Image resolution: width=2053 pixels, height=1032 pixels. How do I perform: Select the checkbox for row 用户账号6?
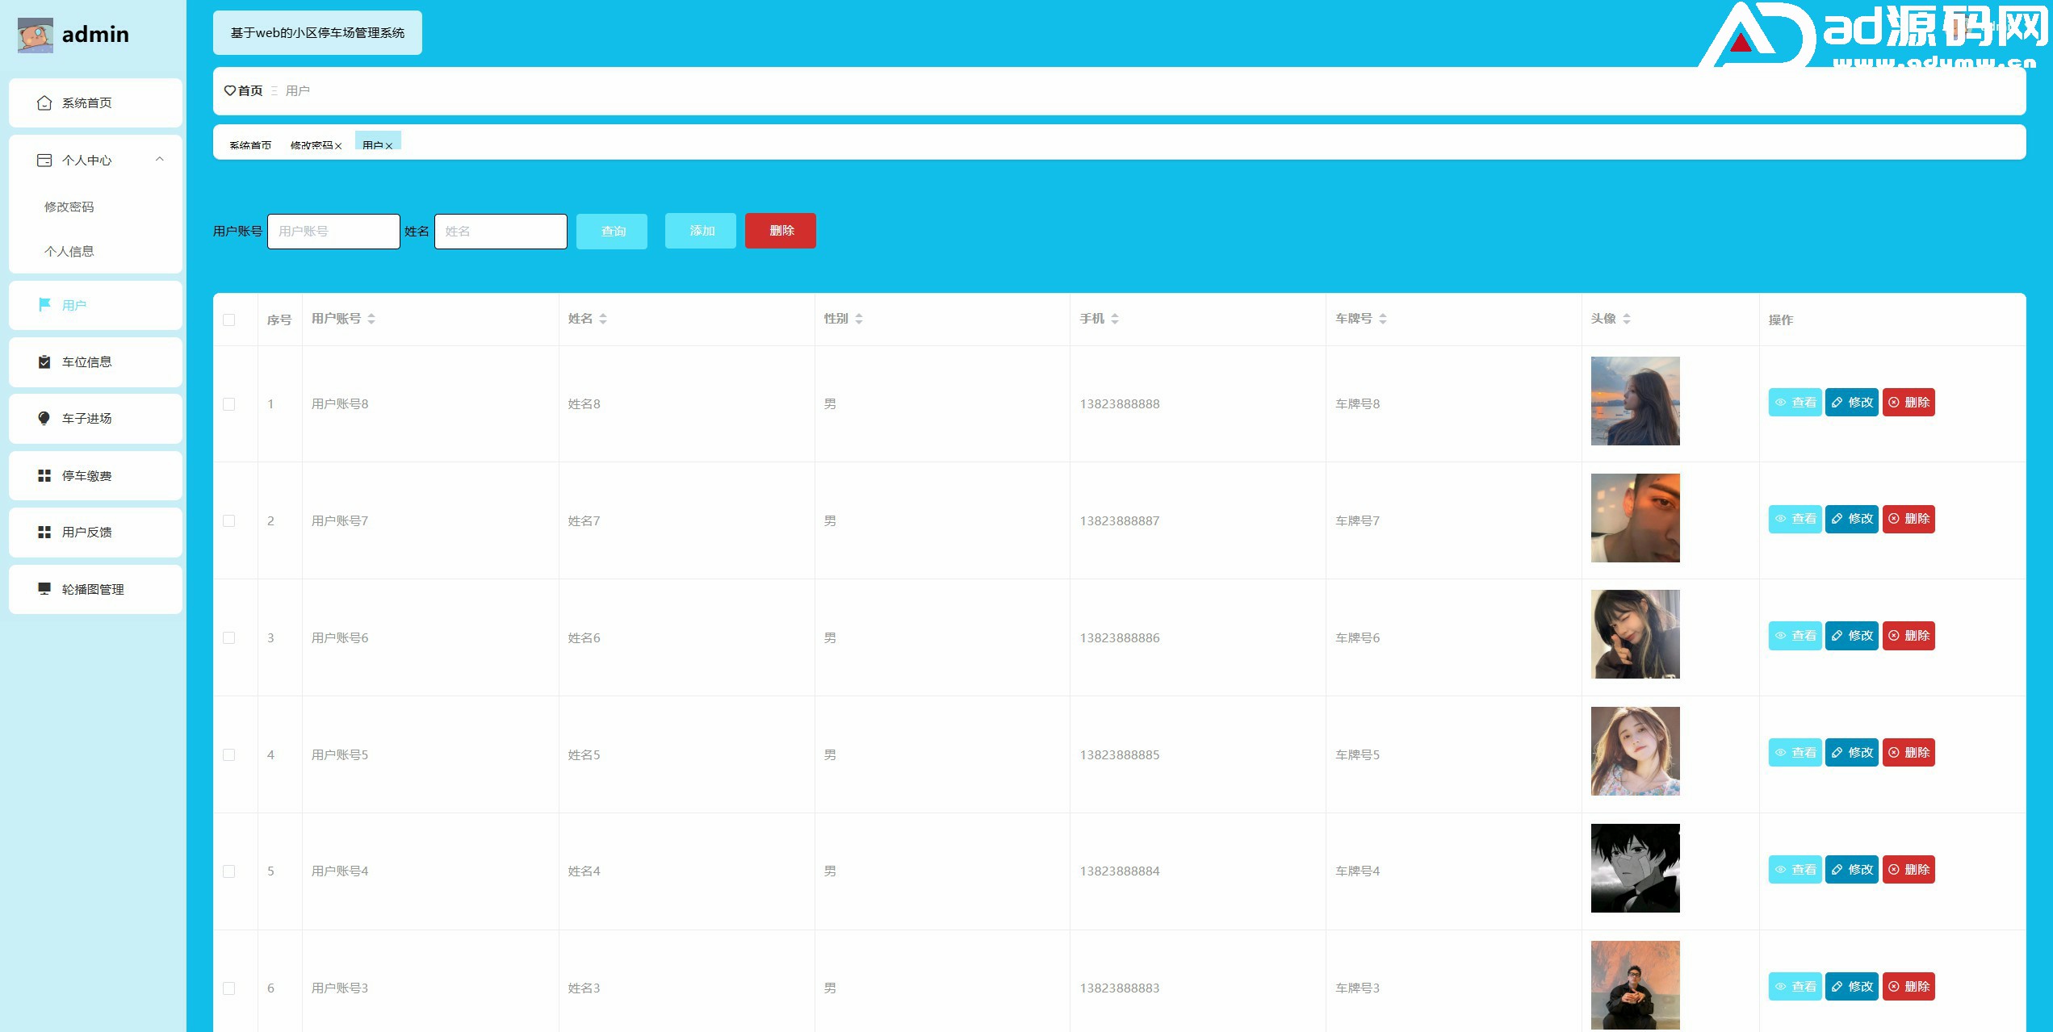(x=229, y=637)
